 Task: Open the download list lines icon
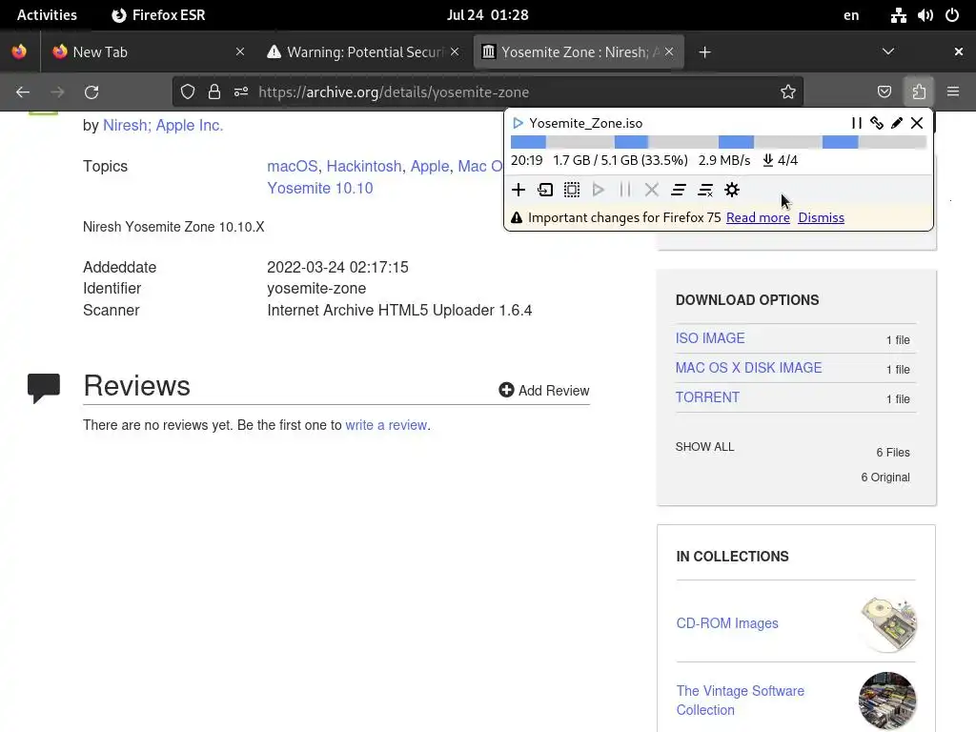(679, 190)
